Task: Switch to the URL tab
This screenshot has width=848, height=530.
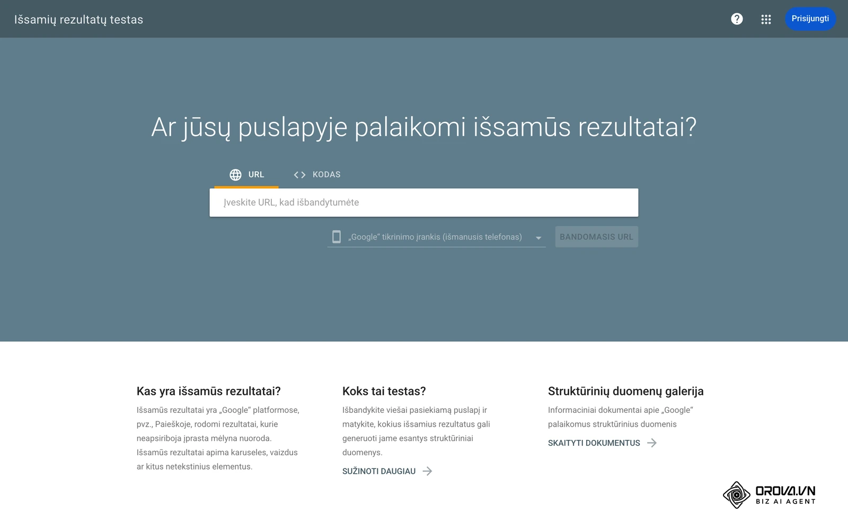Action: tap(246, 174)
